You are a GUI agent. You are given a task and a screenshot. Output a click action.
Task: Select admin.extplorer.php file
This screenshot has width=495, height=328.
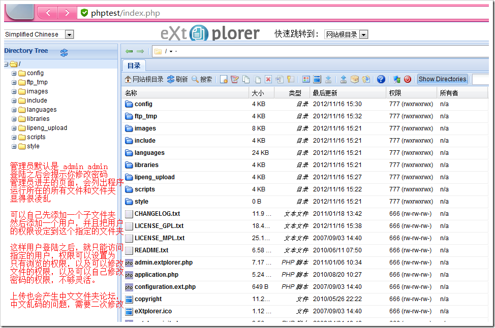tap(164, 263)
